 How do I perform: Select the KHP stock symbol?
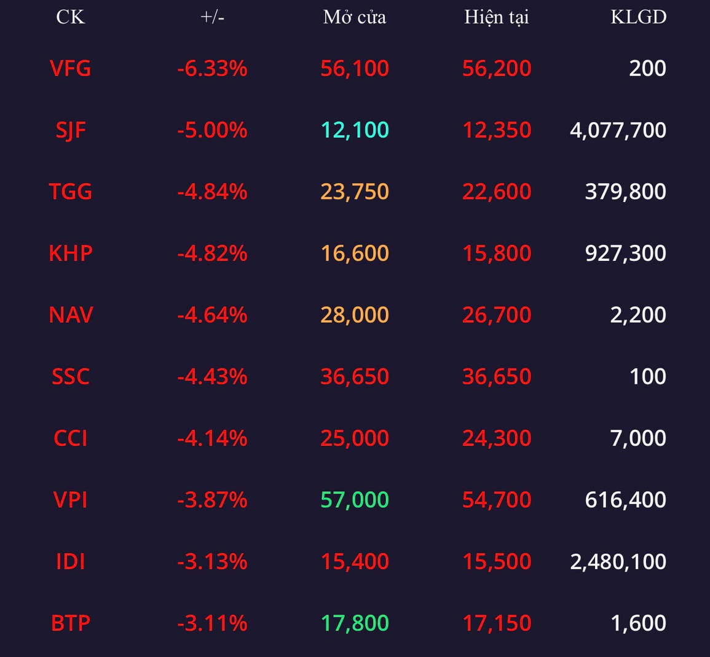[x=70, y=253]
